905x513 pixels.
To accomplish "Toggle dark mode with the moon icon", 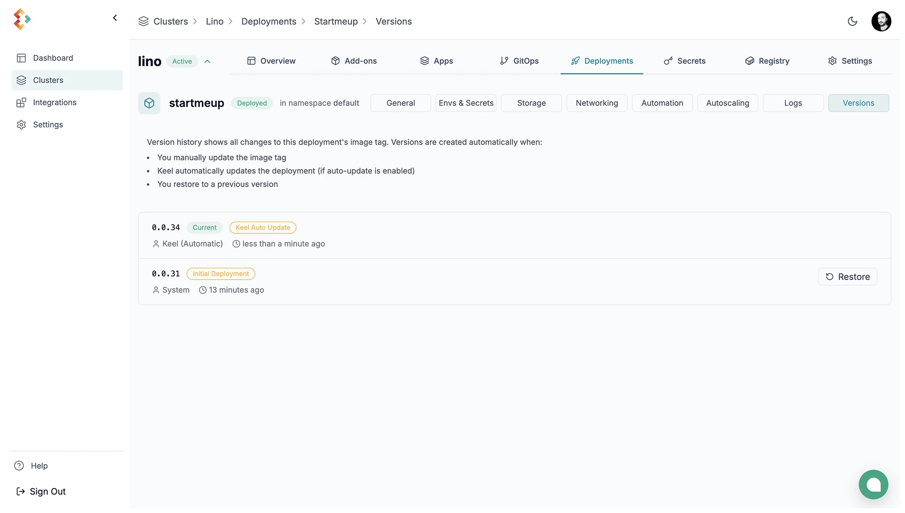I will tap(852, 21).
